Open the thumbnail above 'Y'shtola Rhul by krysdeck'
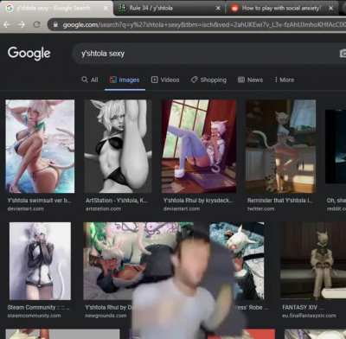Image resolution: width=346 pixels, height=339 pixels. tap(199, 146)
